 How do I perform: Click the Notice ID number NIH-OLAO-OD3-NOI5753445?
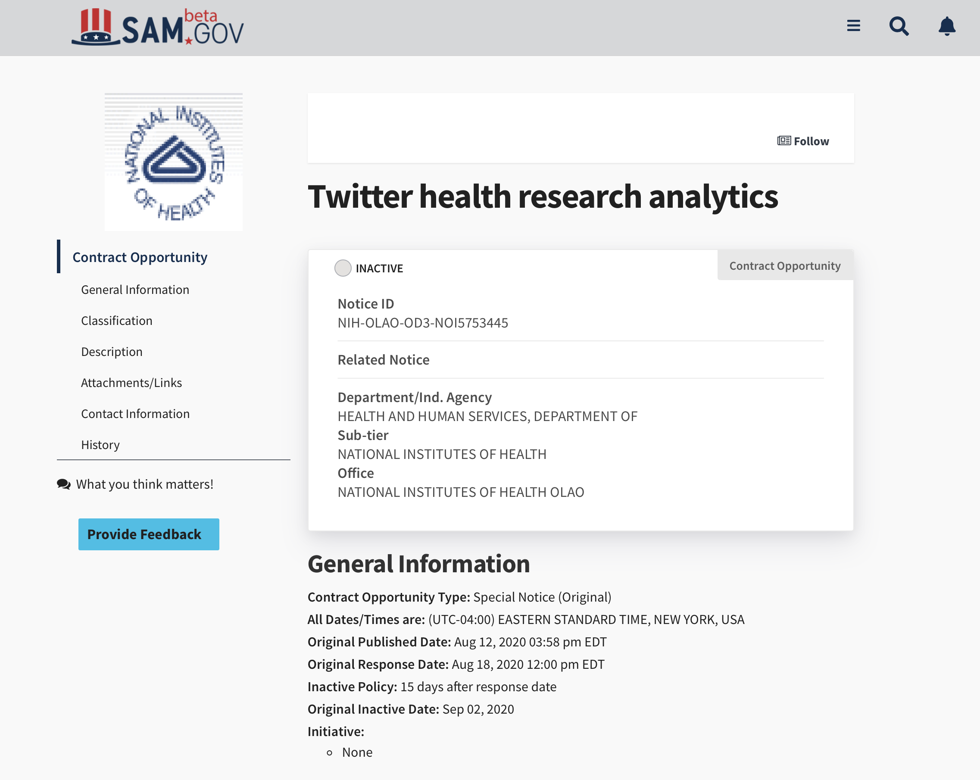coord(422,323)
